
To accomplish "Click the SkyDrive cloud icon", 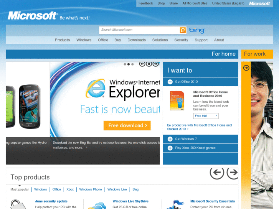I will click(x=97, y=206).
